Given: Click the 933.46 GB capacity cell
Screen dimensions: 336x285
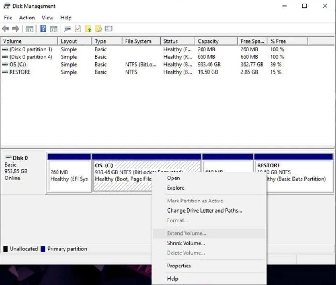Looking at the screenshot, I should pyautogui.click(x=209, y=64).
